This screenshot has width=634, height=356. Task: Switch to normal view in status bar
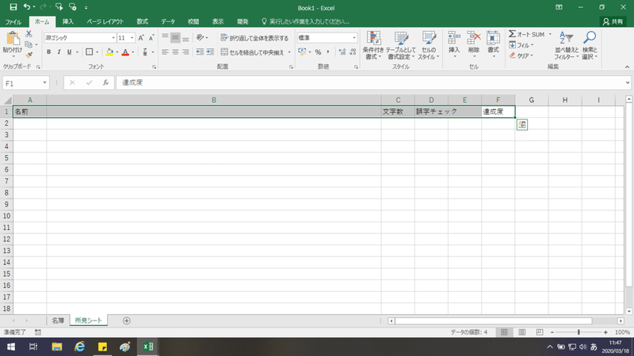504,332
